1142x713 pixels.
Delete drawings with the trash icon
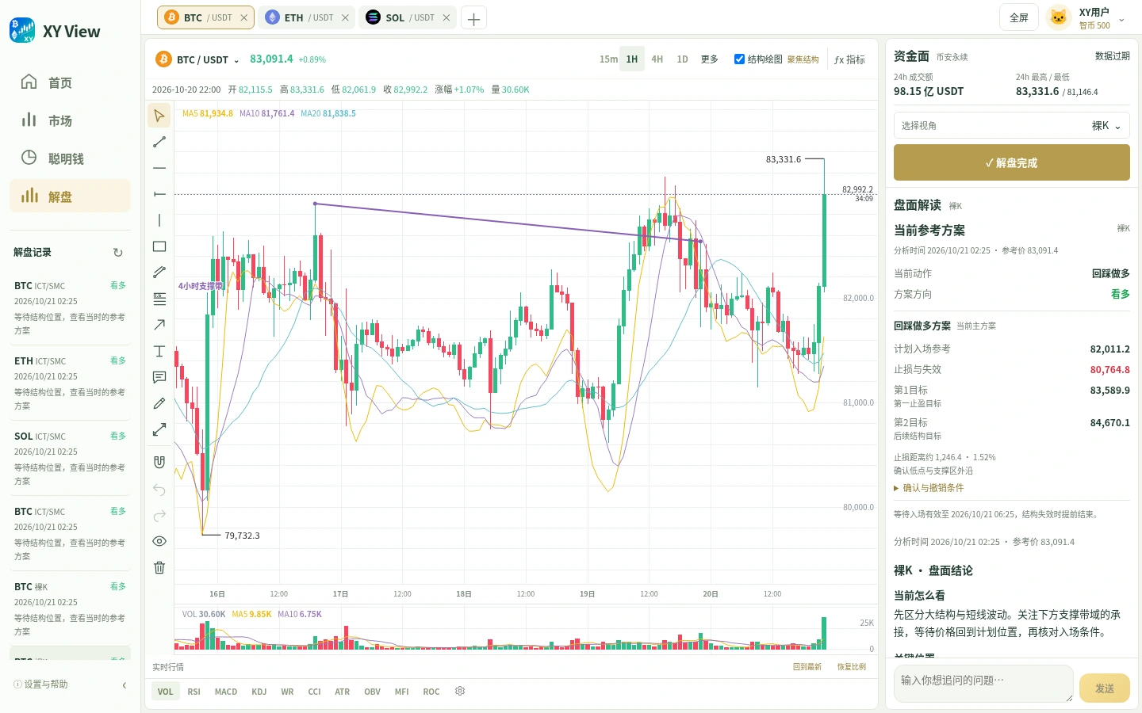point(159,567)
